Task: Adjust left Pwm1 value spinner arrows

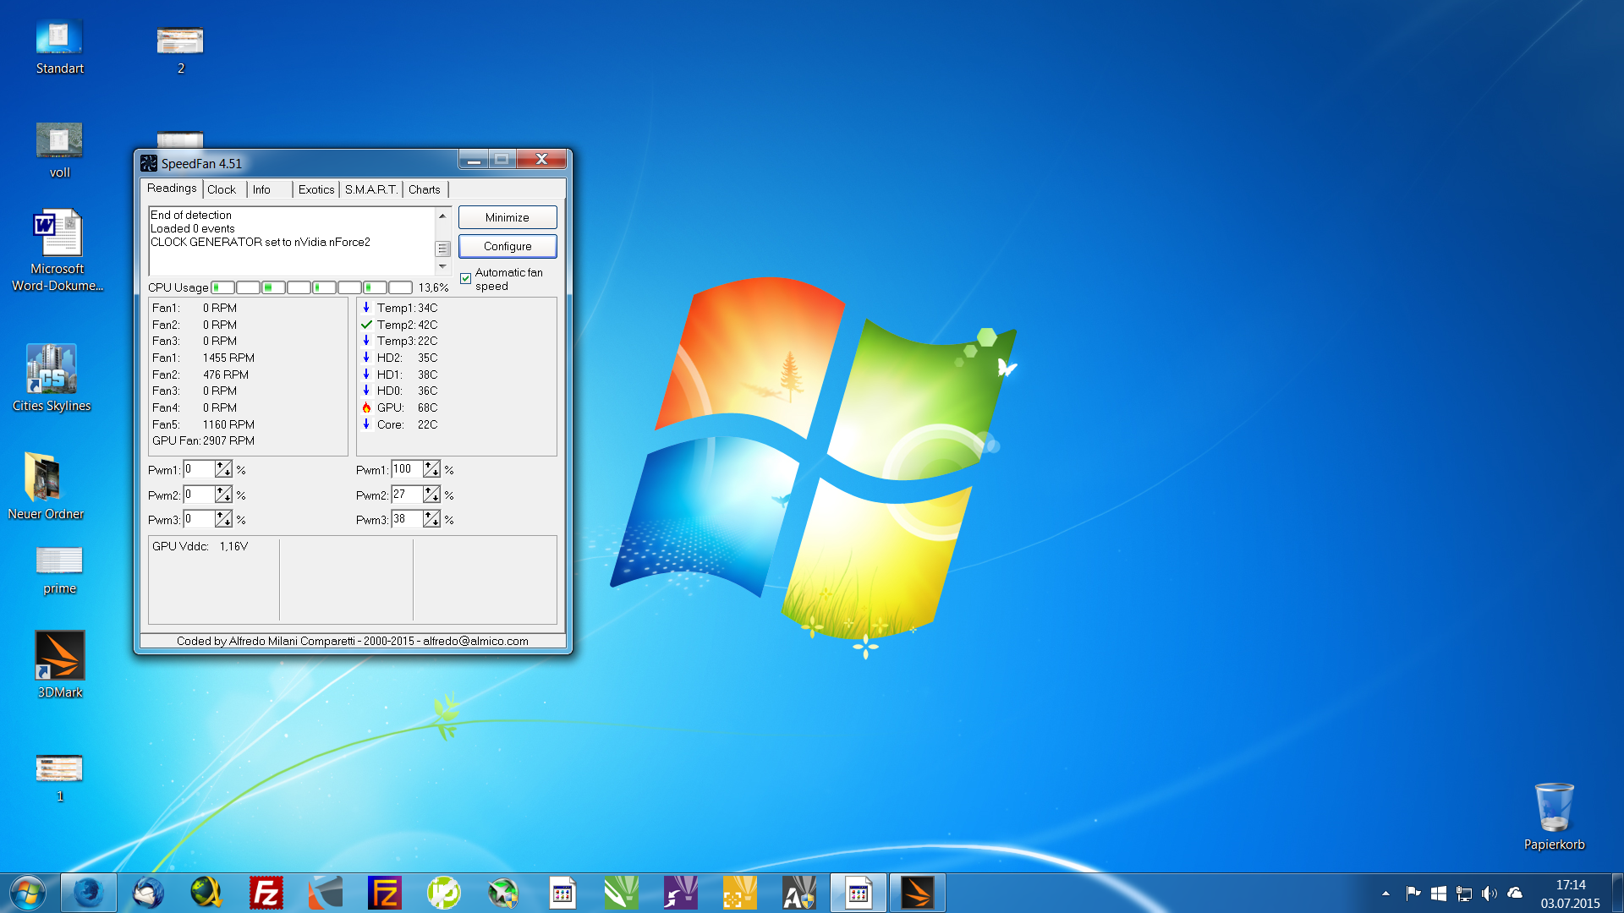Action: (223, 469)
